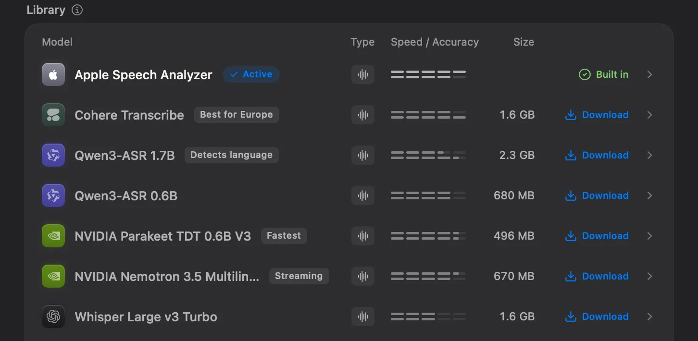This screenshot has height=341, width=698.
Task: Click the Detects language tag
Action: click(x=232, y=155)
